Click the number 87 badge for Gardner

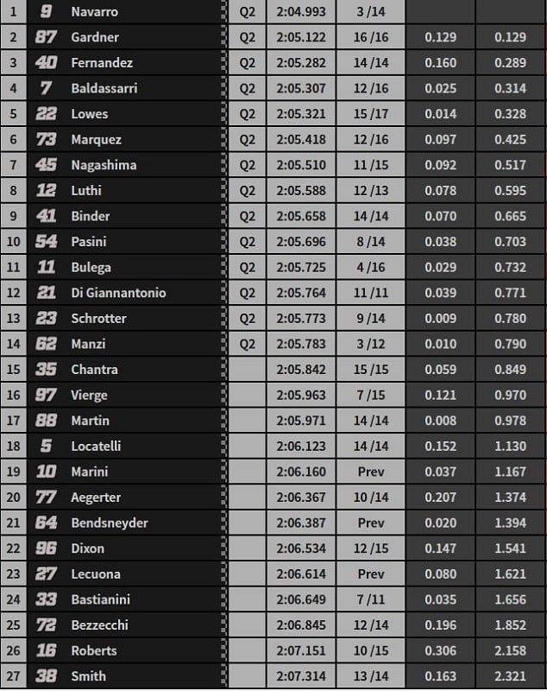(x=47, y=37)
